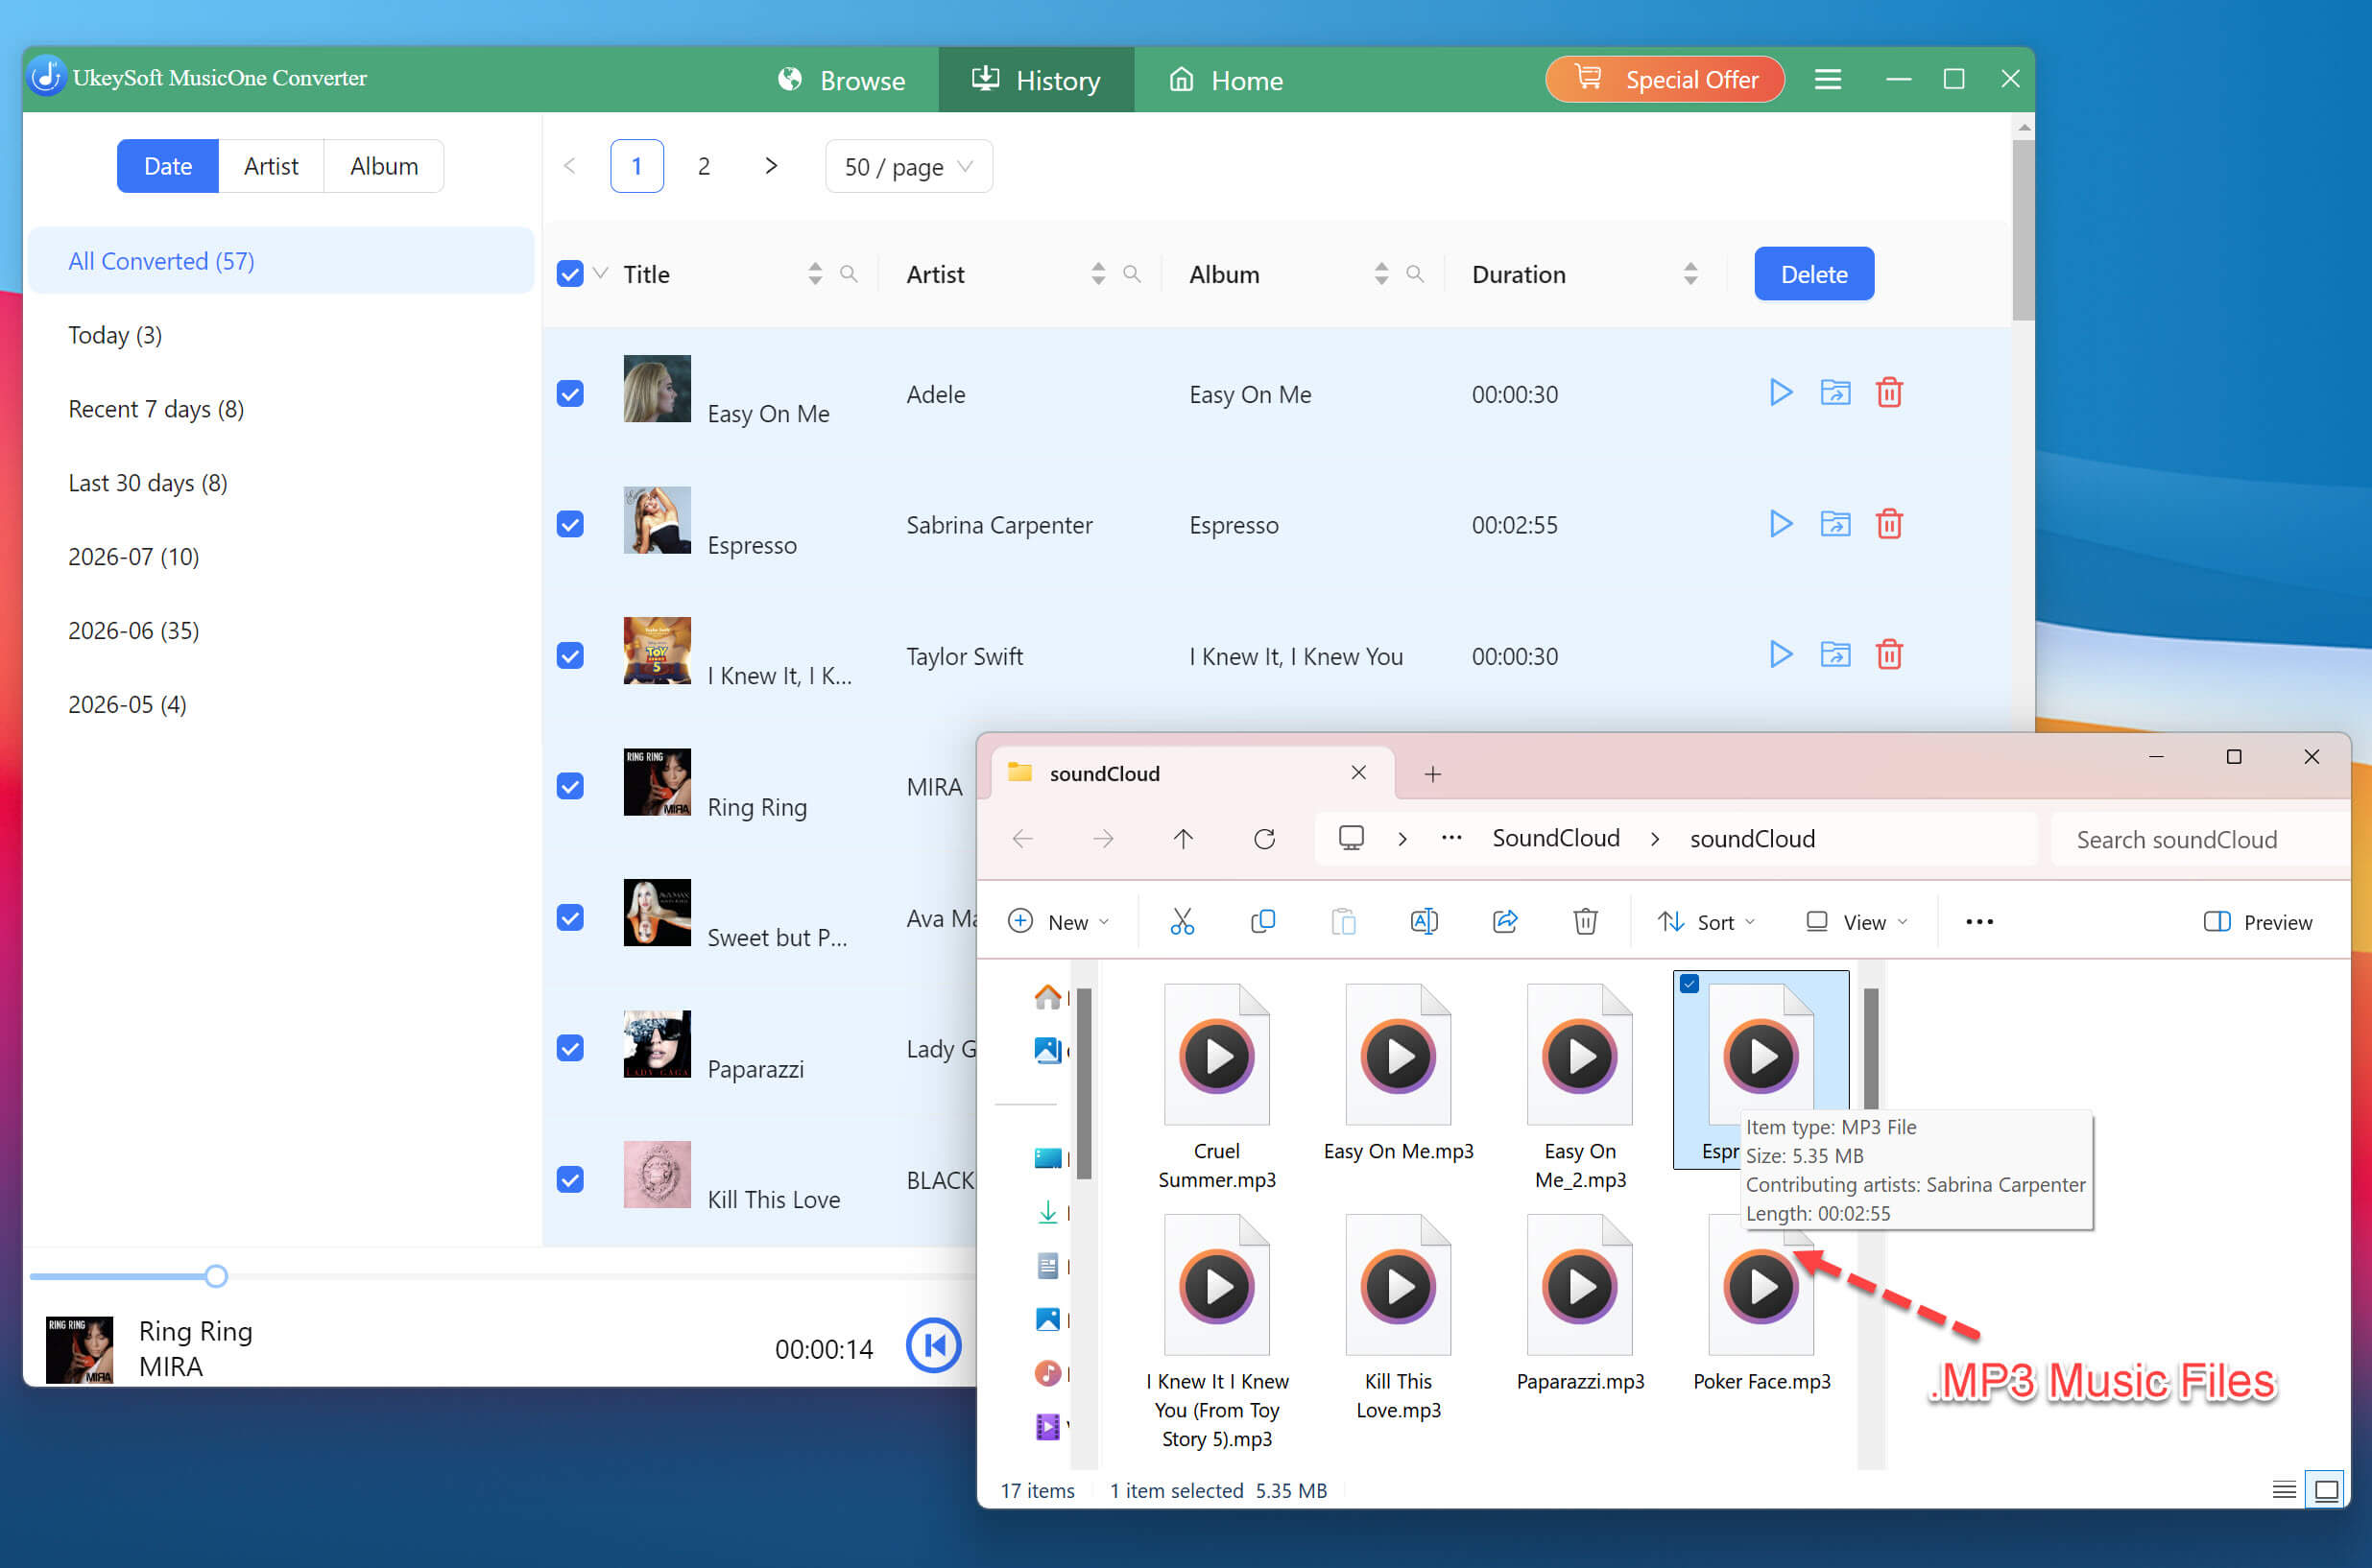2372x1568 pixels.
Task: Toggle the select-all checkbox in header
Action: pos(570,274)
